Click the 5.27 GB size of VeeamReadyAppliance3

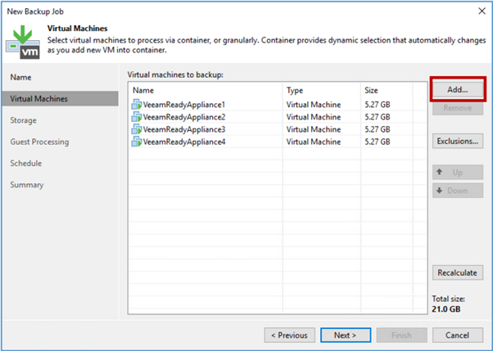(378, 129)
